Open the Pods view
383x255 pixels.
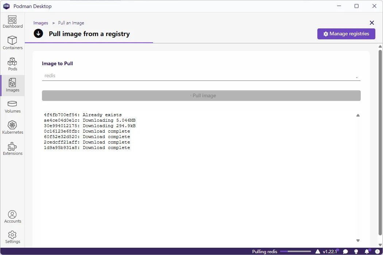(12, 64)
